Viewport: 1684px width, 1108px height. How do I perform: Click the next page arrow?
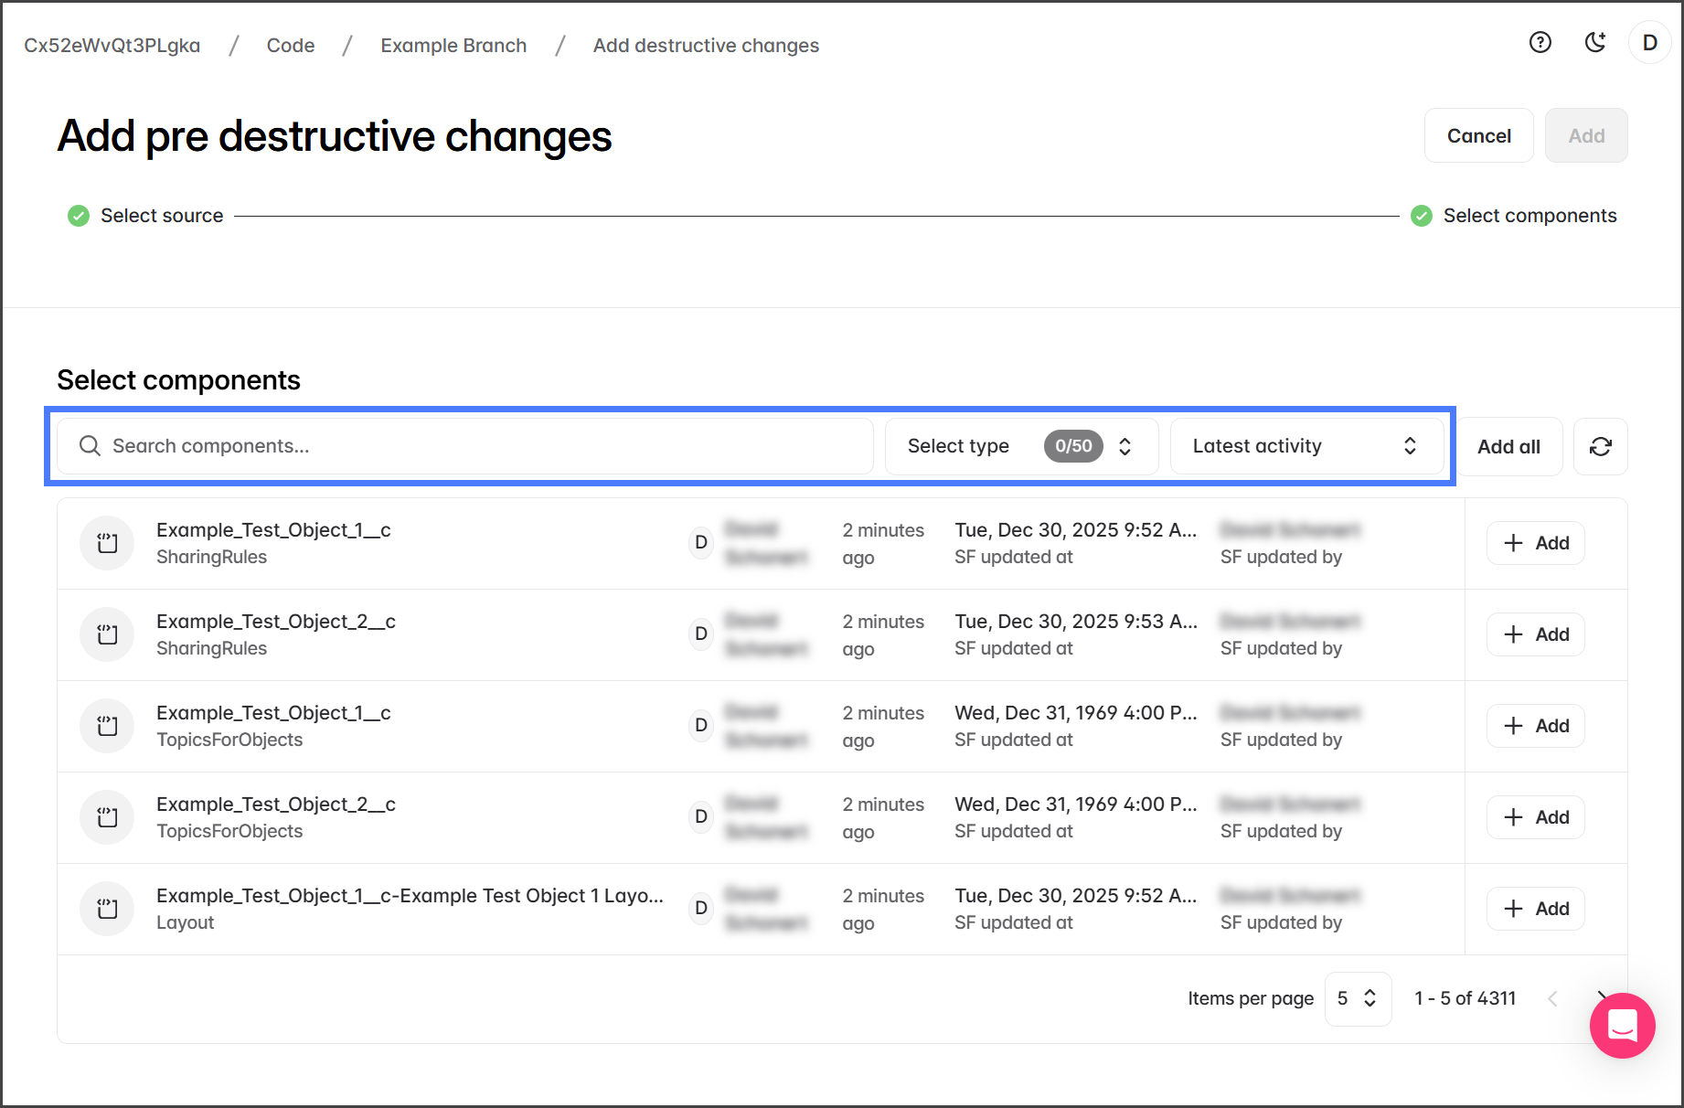coord(1600,996)
